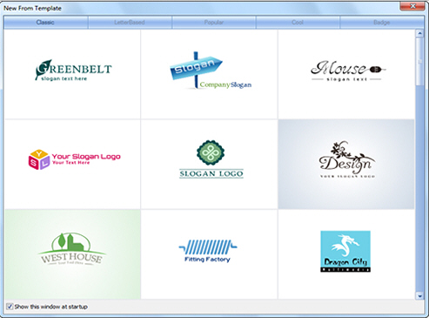This screenshot has height=318, width=429.
Task: Select the Dragon City template
Action: [x=346, y=254]
